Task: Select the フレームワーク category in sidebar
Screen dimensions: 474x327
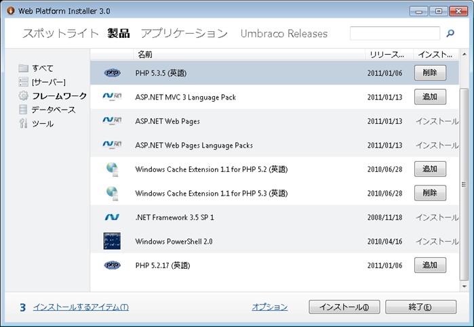Action: [x=59, y=96]
